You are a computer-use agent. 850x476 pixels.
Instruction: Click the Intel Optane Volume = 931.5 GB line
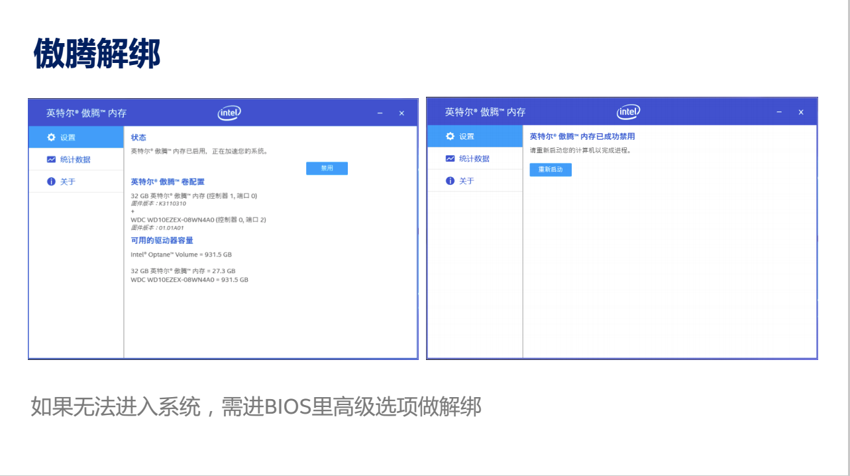point(182,255)
